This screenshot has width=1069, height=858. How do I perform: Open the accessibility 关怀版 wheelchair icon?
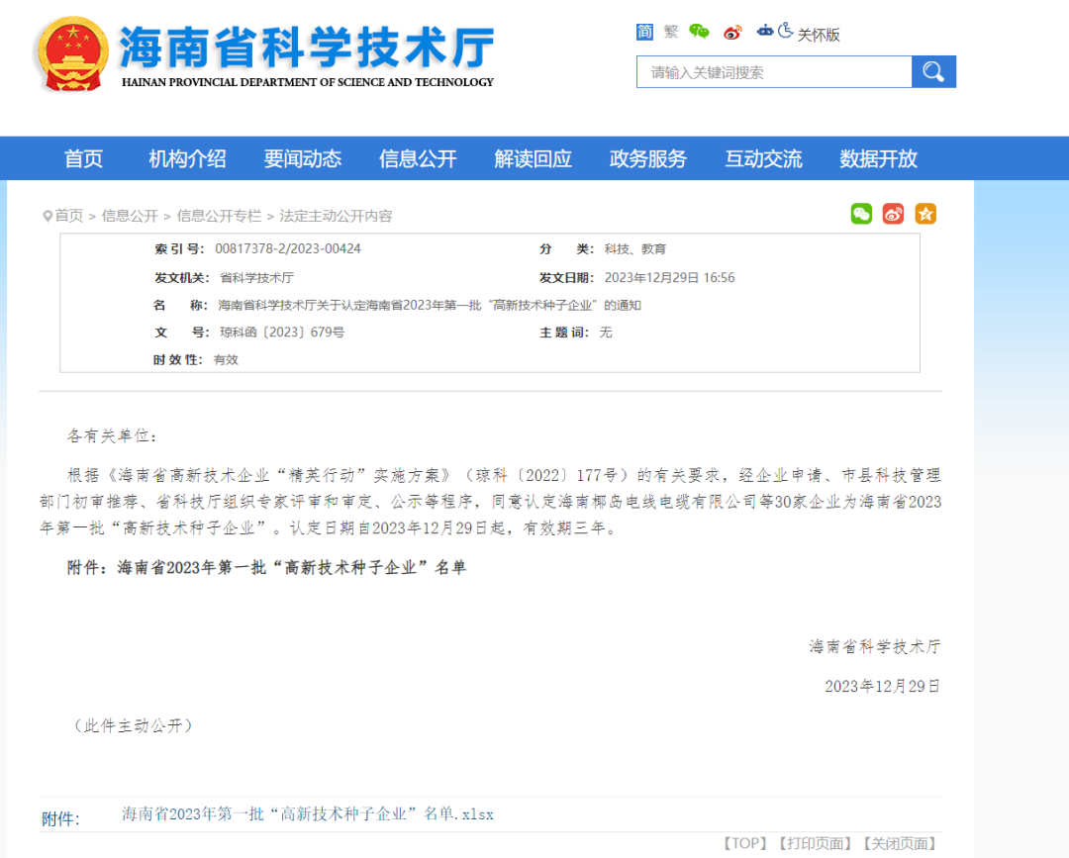pos(783,32)
